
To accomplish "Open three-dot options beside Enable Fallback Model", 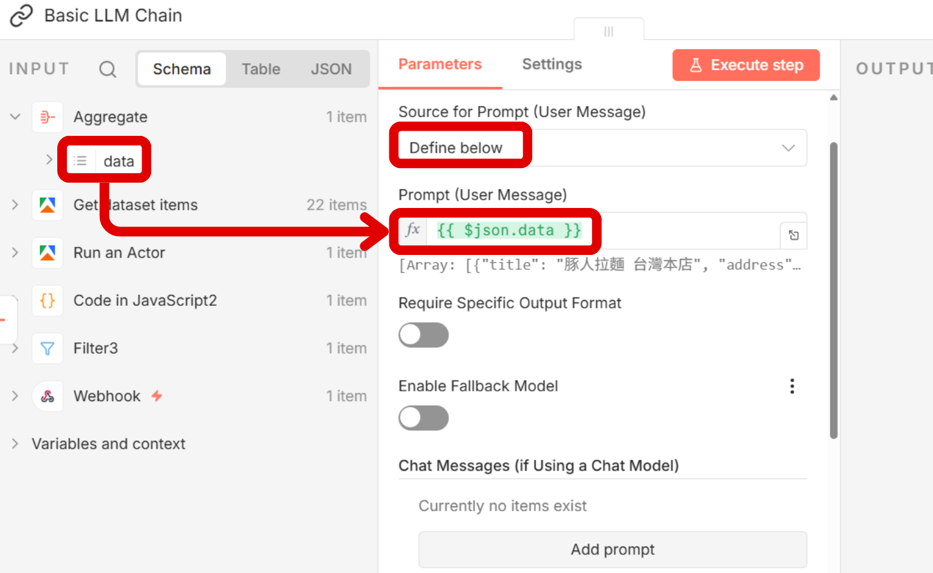I will point(792,386).
